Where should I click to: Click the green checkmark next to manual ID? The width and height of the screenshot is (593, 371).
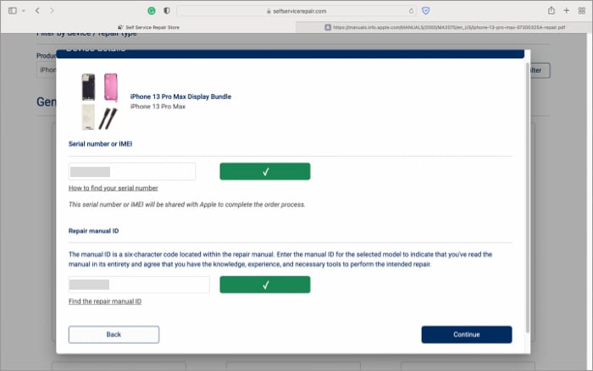[x=264, y=285]
